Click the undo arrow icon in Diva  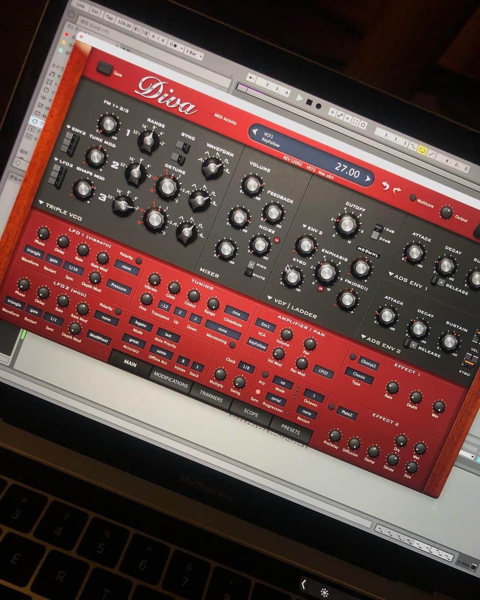[385, 186]
